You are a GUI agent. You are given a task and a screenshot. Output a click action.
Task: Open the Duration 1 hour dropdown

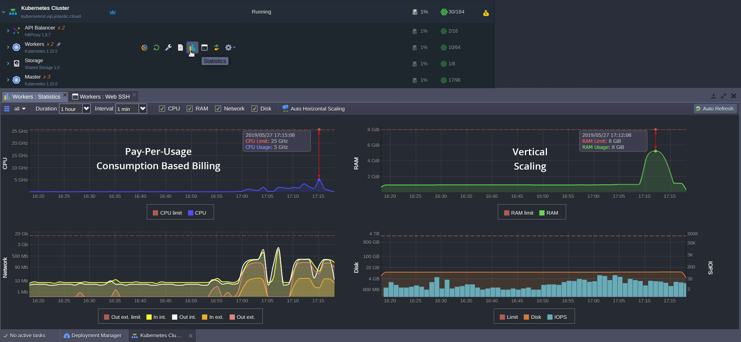tap(86, 109)
